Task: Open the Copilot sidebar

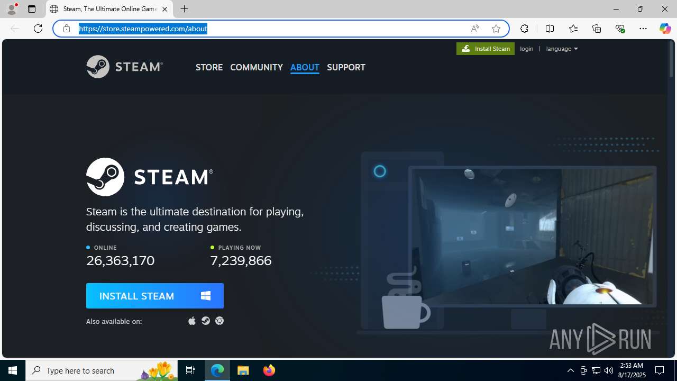Action: (665, 29)
